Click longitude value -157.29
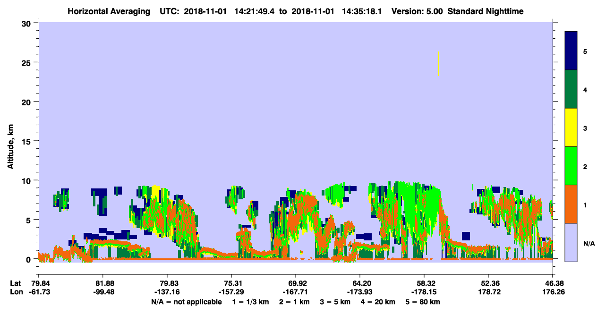The width and height of the screenshot is (614, 315). click(x=231, y=291)
